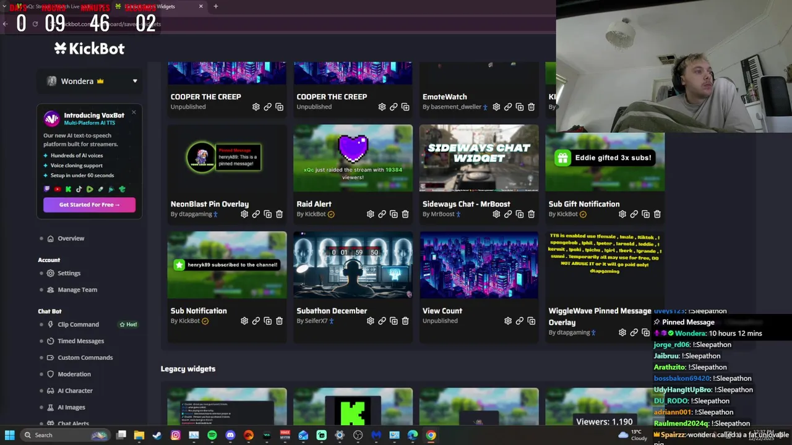This screenshot has width=792, height=445.
Task: Close the VoxBot promo card
Action: (134, 112)
